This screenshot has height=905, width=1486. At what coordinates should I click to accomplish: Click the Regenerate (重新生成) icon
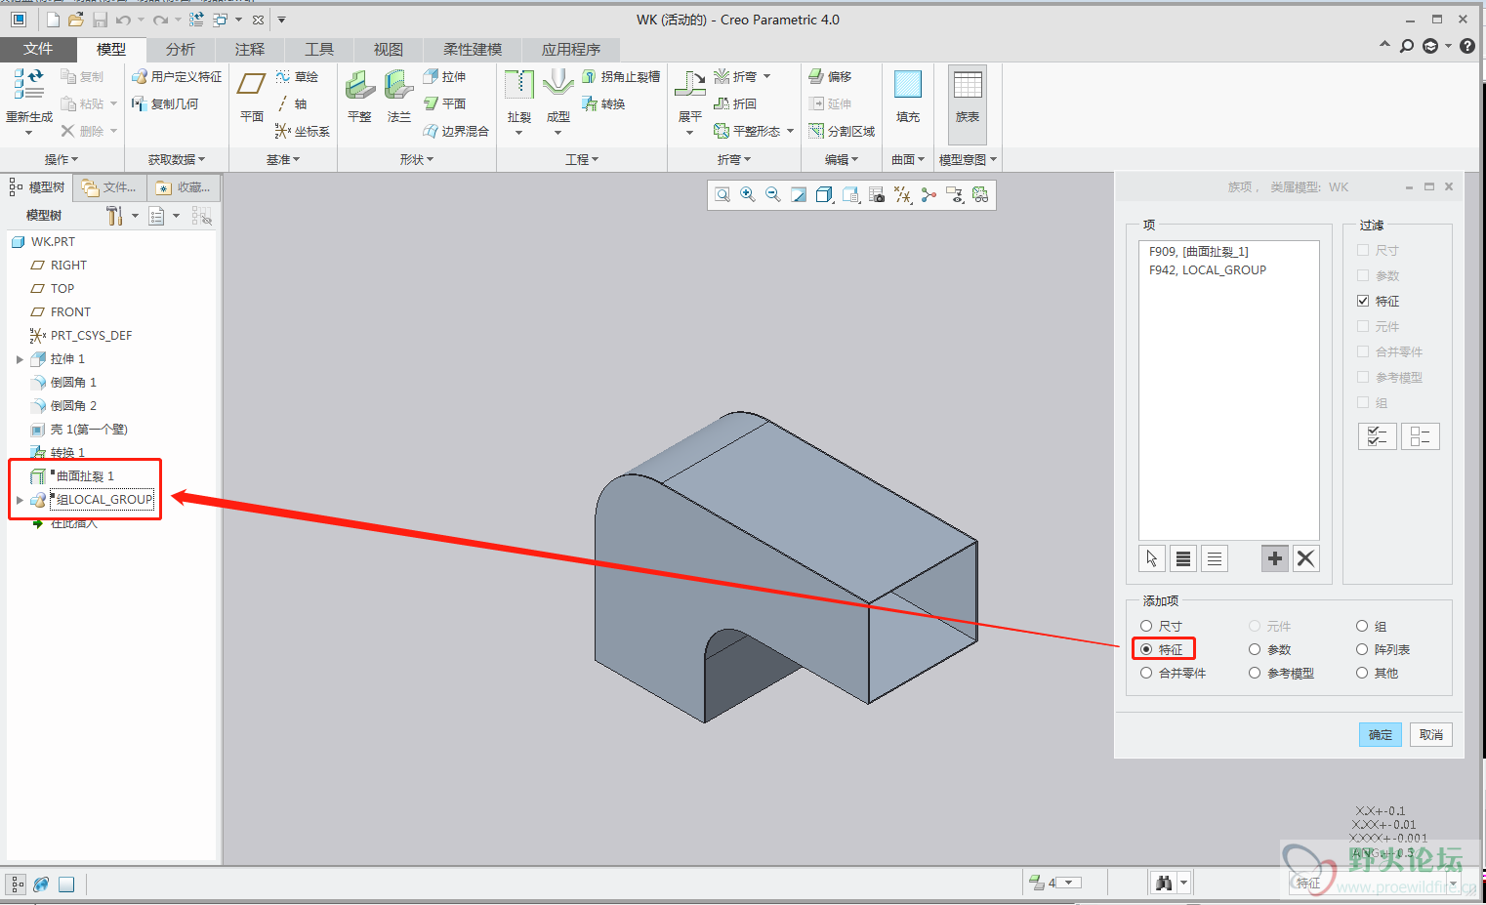[x=28, y=84]
